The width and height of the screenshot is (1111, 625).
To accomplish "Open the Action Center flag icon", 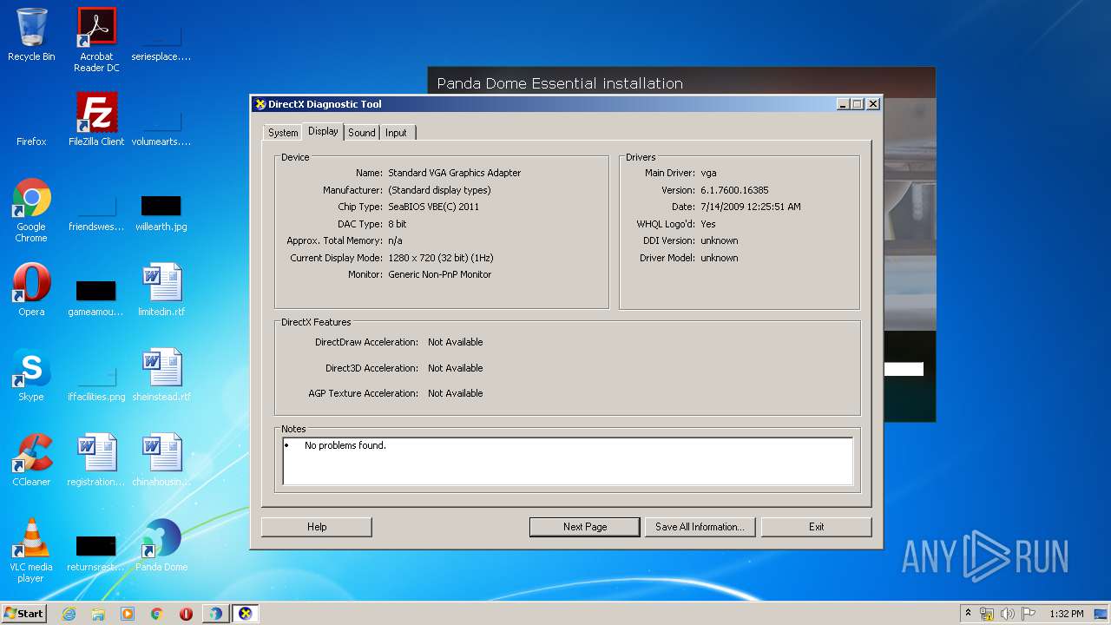I will 1029,614.
